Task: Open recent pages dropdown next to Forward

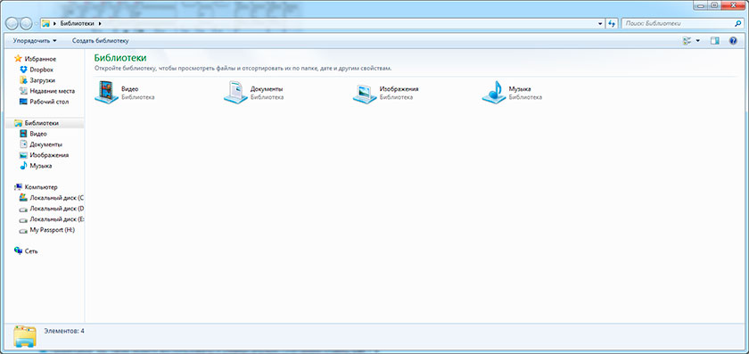Action: click(x=37, y=23)
